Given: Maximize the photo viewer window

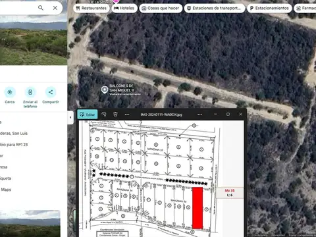Looking at the screenshot, I should pyautogui.click(x=228, y=114).
